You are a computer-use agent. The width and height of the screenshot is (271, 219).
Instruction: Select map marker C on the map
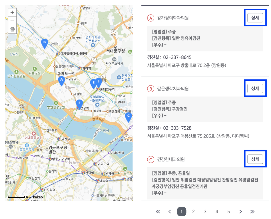coord(128,117)
